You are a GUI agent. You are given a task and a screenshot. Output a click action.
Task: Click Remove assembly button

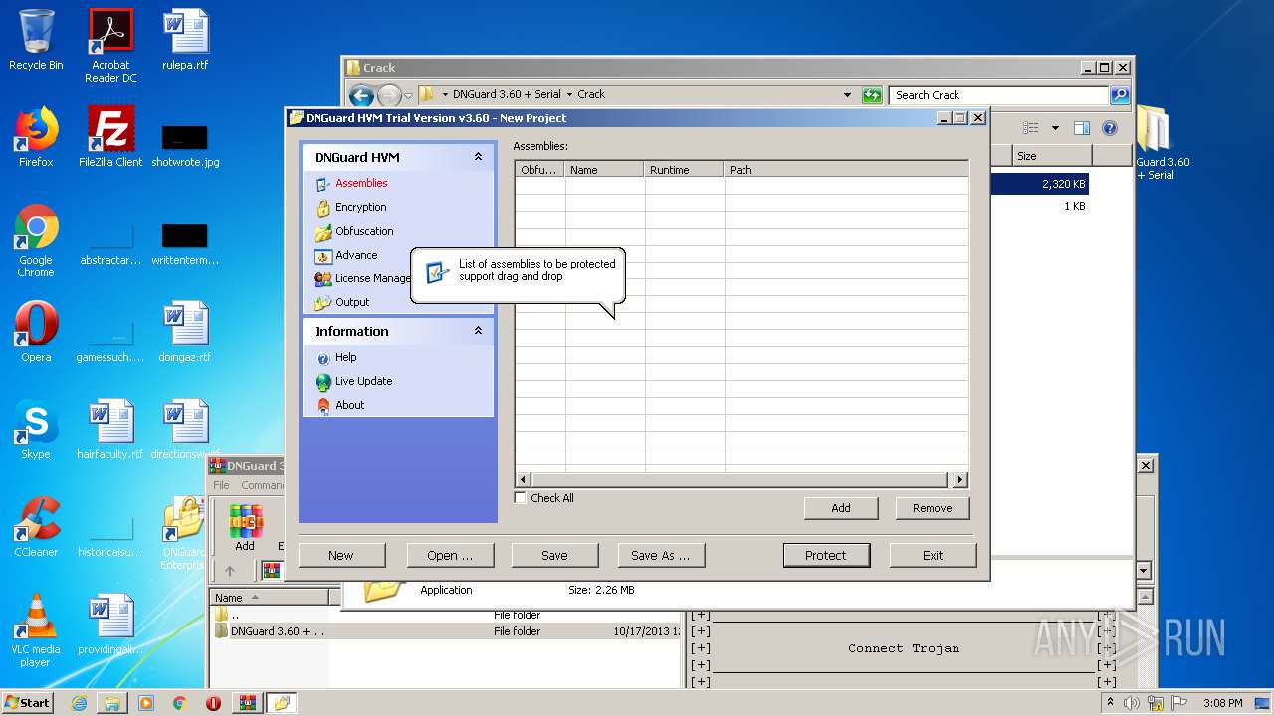coord(933,508)
